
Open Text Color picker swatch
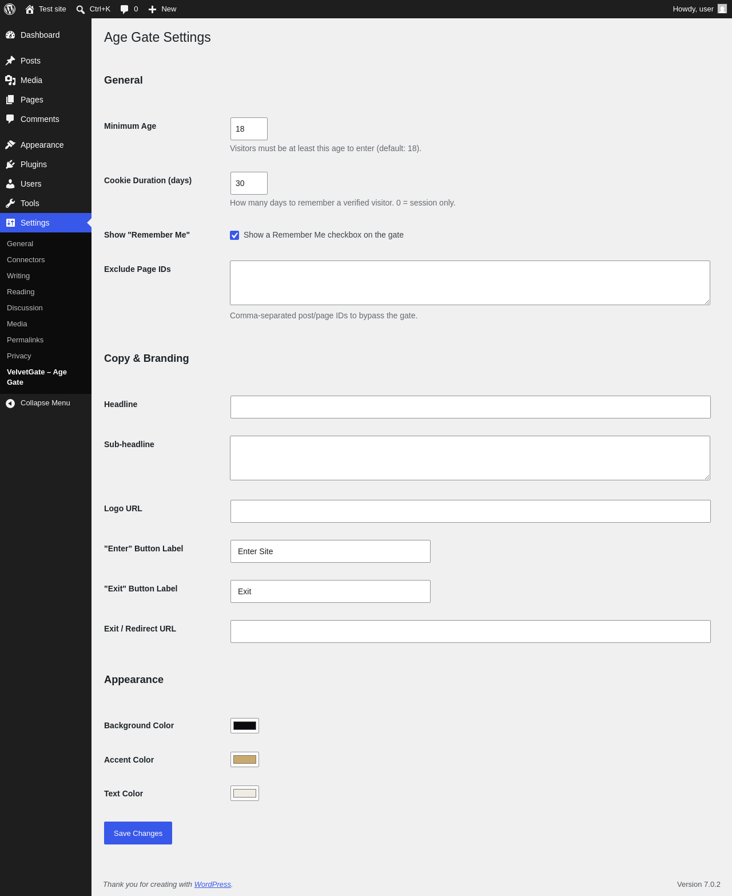[x=245, y=793]
